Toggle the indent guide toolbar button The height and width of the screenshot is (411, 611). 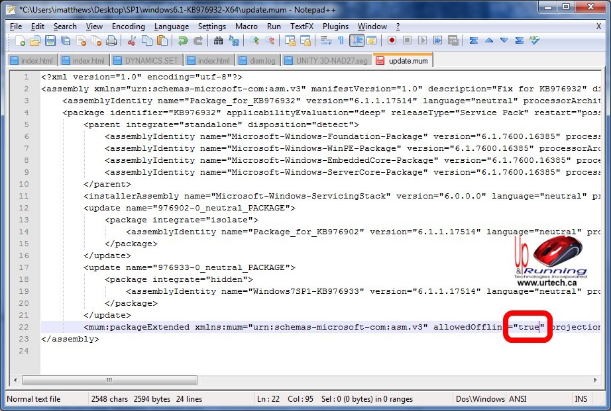[357, 41]
